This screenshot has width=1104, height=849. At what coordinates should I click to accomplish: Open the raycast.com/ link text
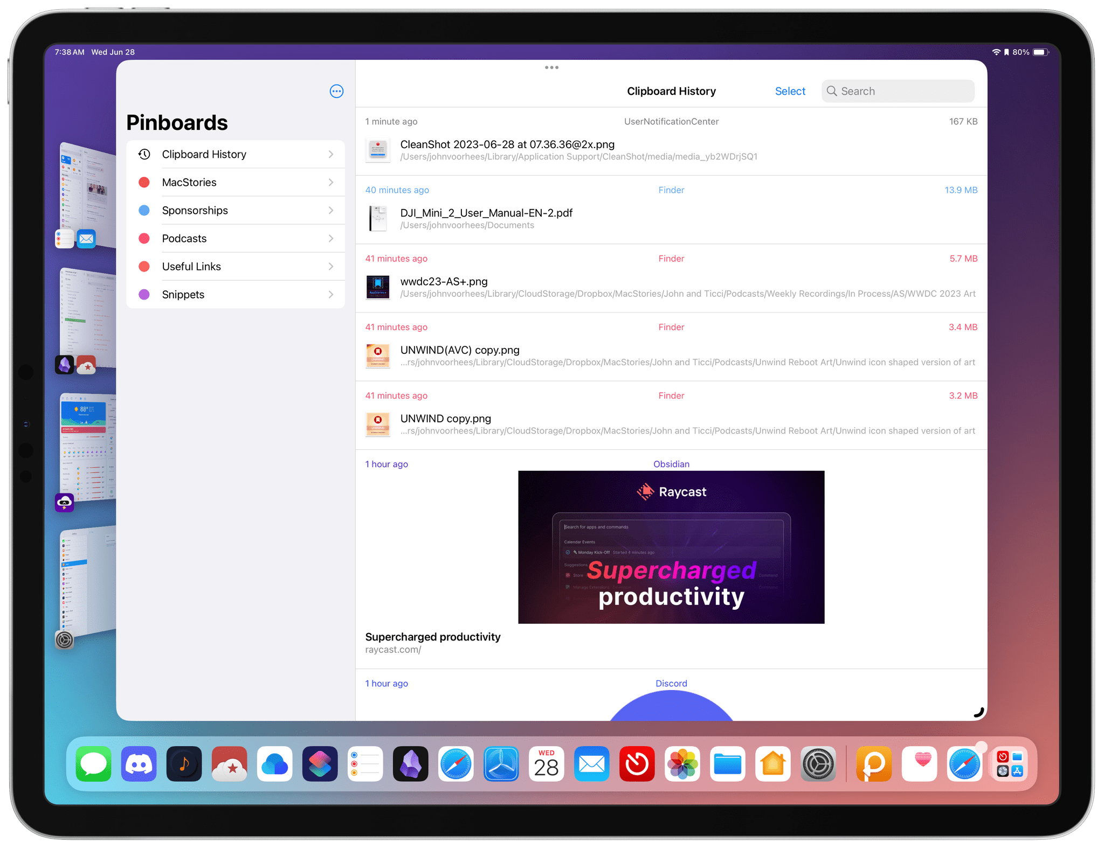[393, 650]
